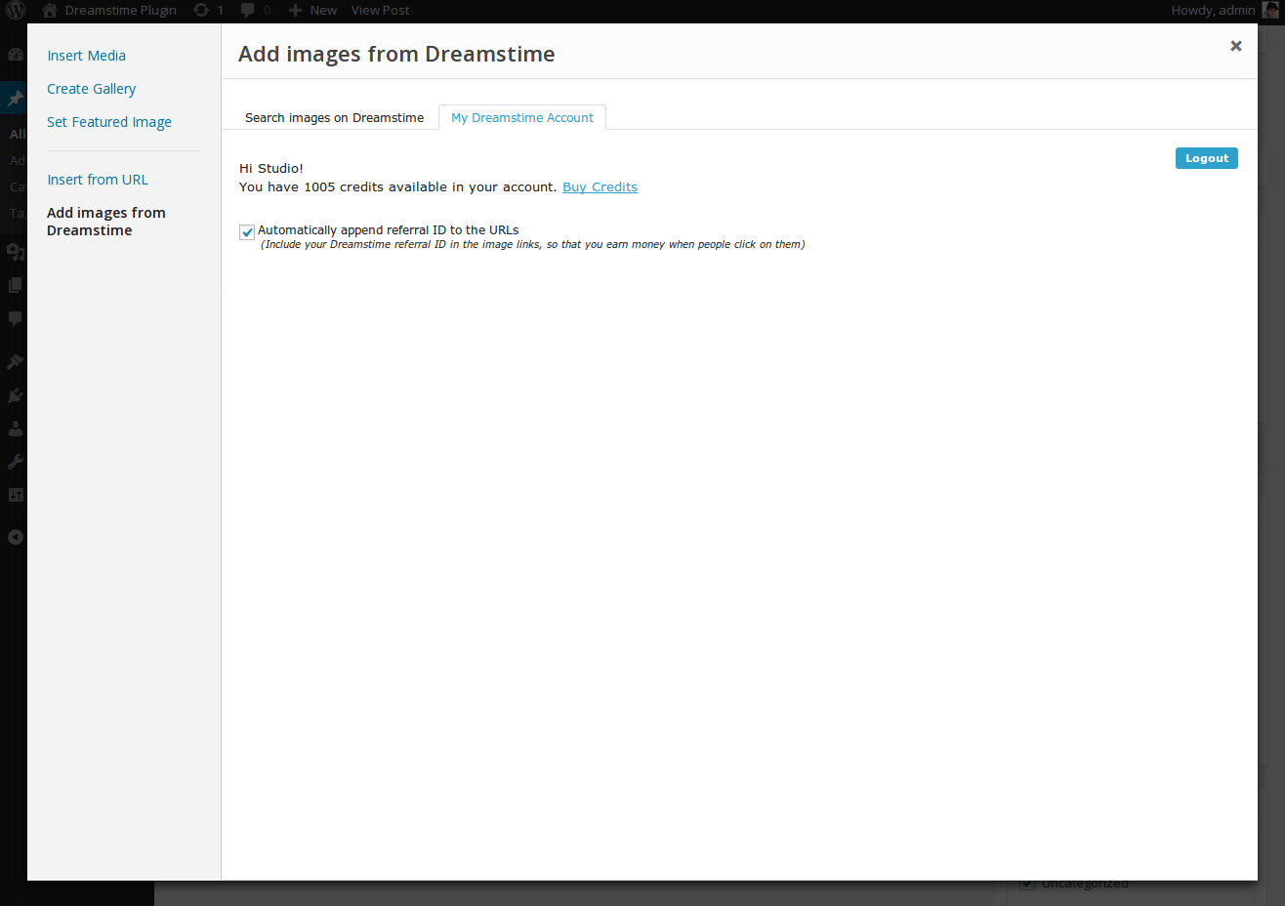Open the updates icon in admin bar
Image resolution: width=1285 pixels, height=906 pixels.
click(x=208, y=11)
